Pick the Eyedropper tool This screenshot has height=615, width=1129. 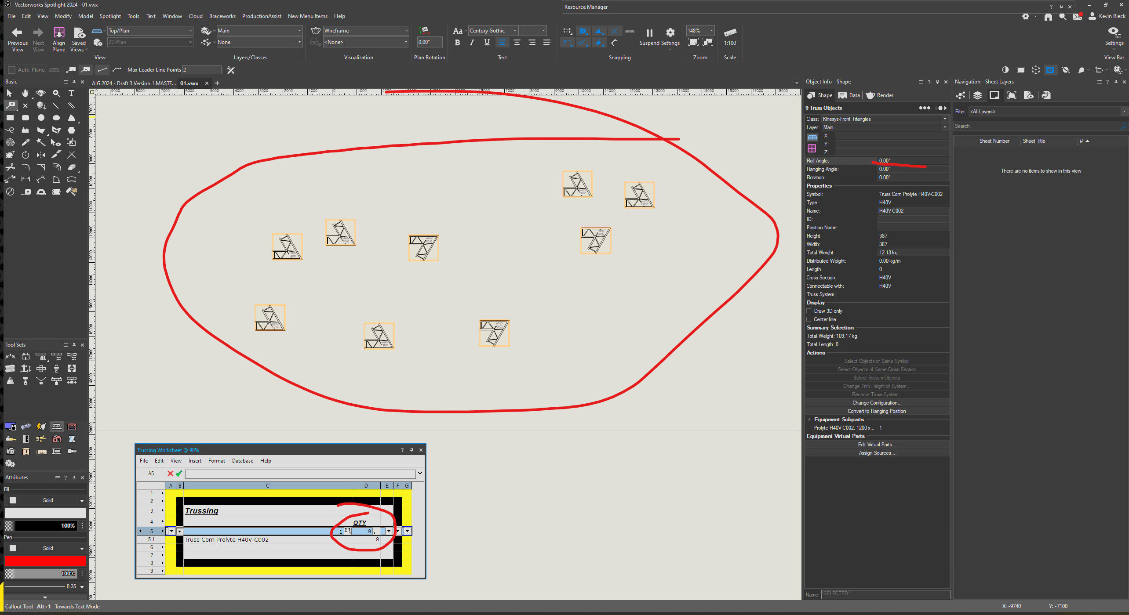pos(25,142)
